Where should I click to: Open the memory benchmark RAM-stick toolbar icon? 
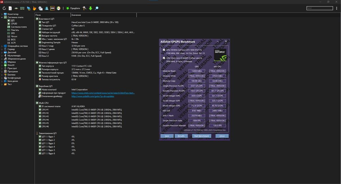pos(22,8)
